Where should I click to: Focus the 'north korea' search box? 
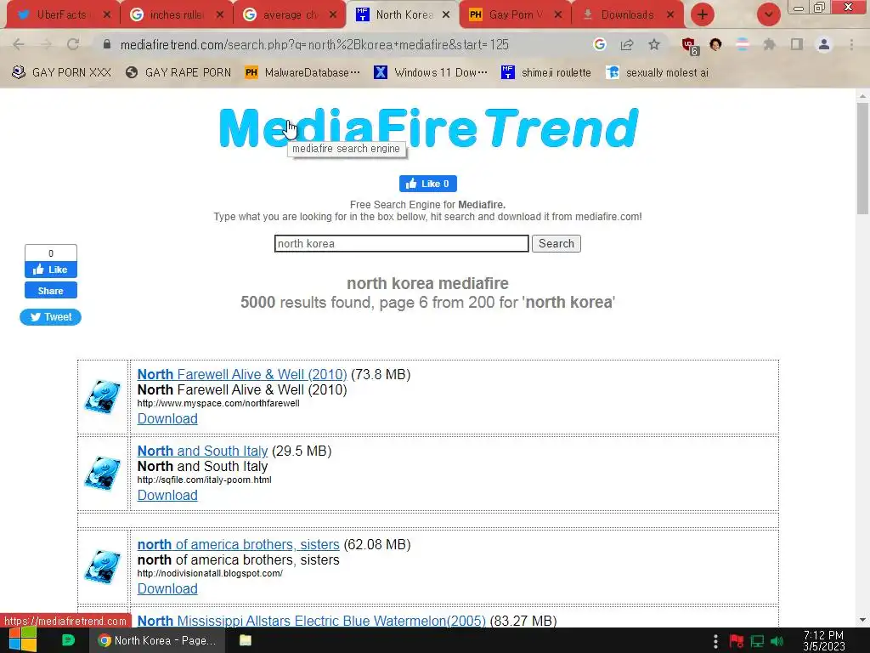401,243
